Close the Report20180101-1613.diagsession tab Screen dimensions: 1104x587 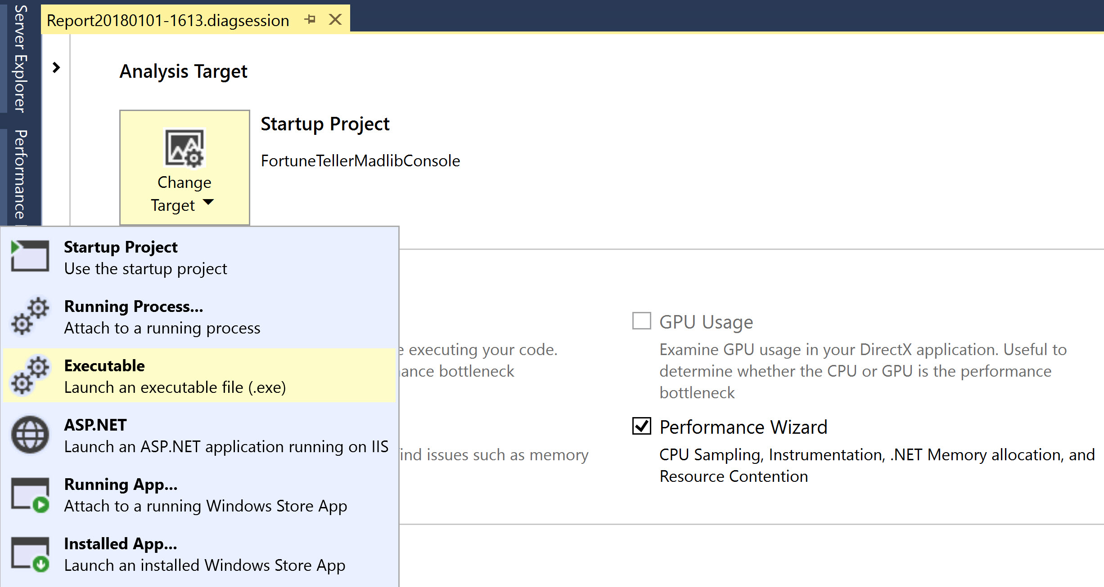coord(335,19)
